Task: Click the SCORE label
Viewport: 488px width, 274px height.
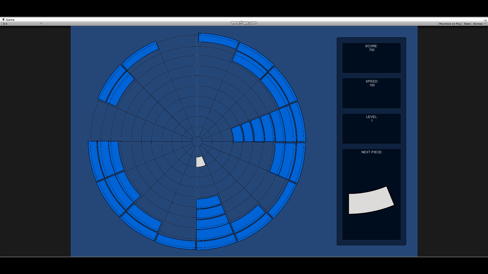Action: click(x=371, y=46)
